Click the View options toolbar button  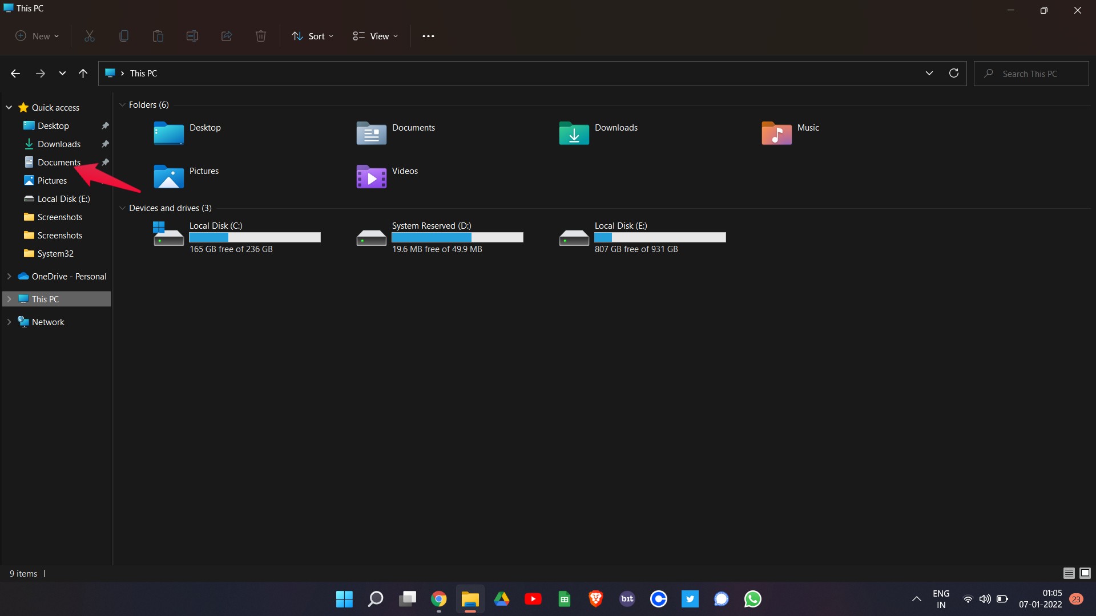[376, 35]
